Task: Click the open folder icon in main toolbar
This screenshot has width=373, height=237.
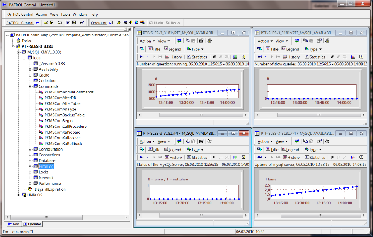Action: 46,23
